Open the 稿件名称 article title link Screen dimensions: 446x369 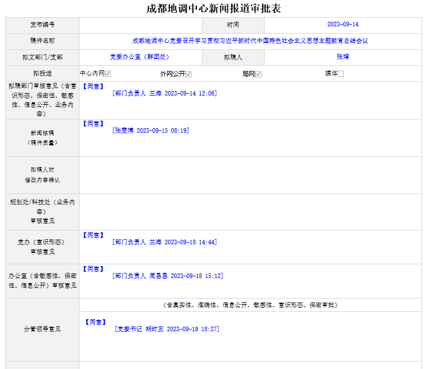coord(250,41)
